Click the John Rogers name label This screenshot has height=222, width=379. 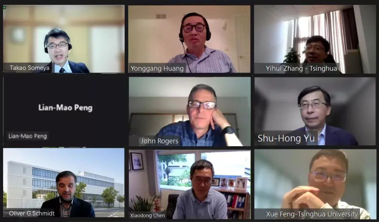pos(160,141)
